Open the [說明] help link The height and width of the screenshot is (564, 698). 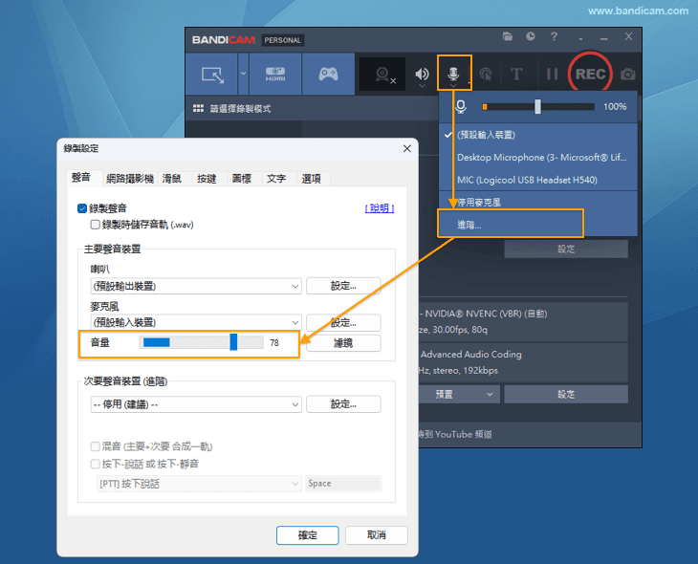click(380, 207)
